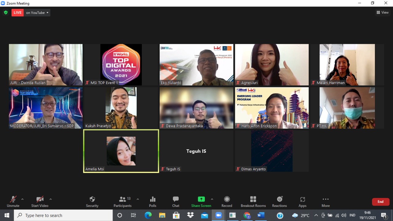This screenshot has height=221, width=393.
Task: Expand audio options arrow beside Unmute
Action: point(22,199)
